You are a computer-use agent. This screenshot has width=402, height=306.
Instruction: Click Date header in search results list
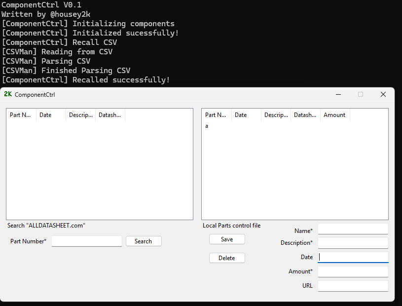pyautogui.click(x=50, y=115)
